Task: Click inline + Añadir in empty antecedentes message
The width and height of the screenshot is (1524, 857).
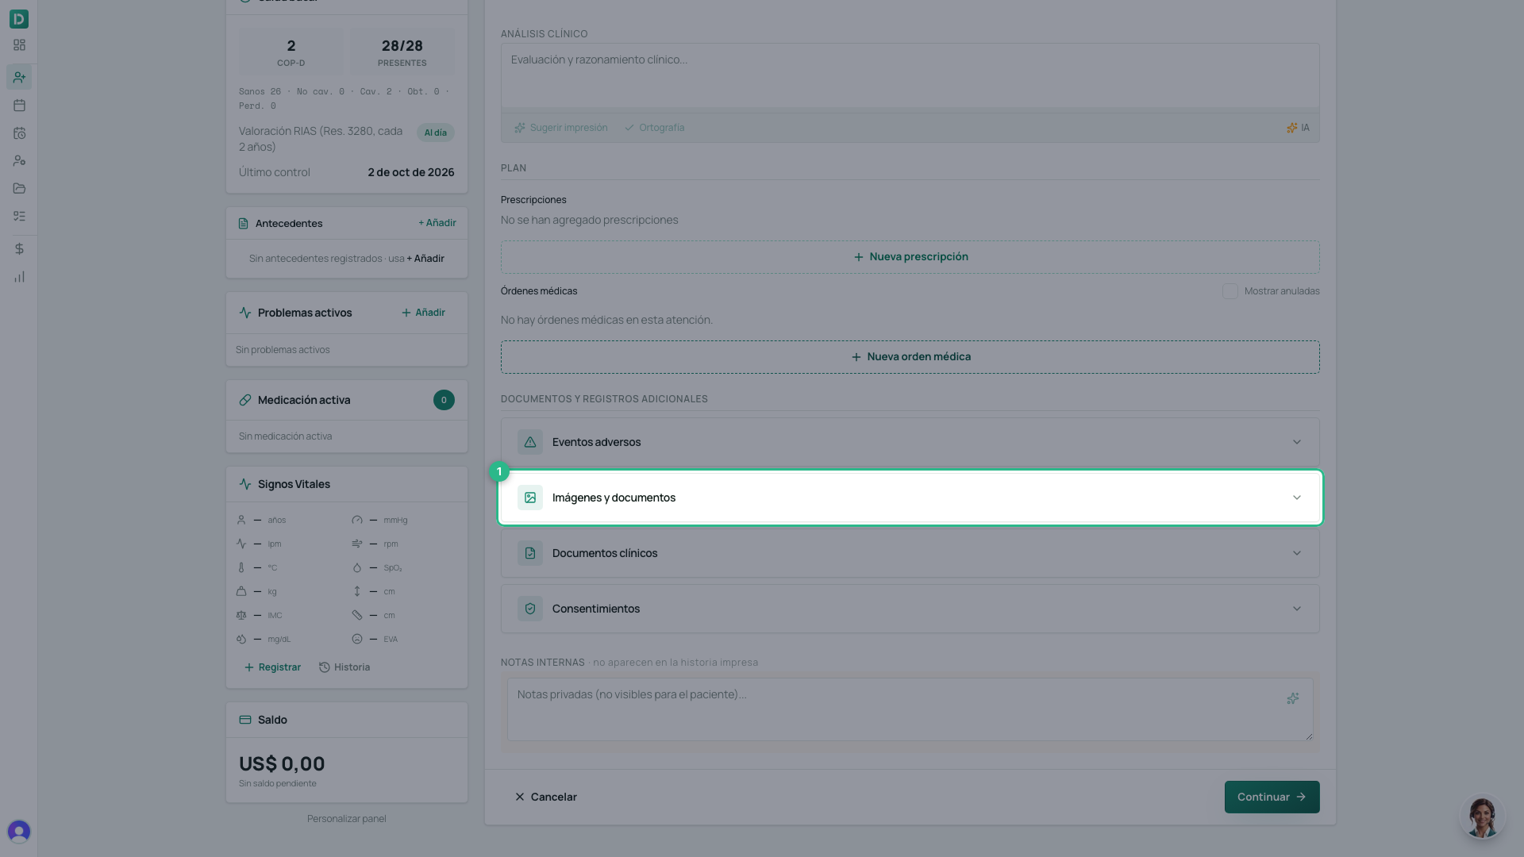Action: click(x=425, y=259)
